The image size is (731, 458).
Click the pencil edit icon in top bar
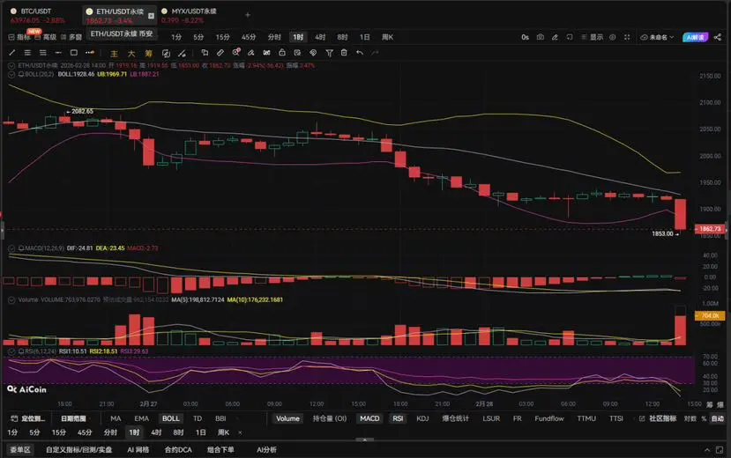555,37
